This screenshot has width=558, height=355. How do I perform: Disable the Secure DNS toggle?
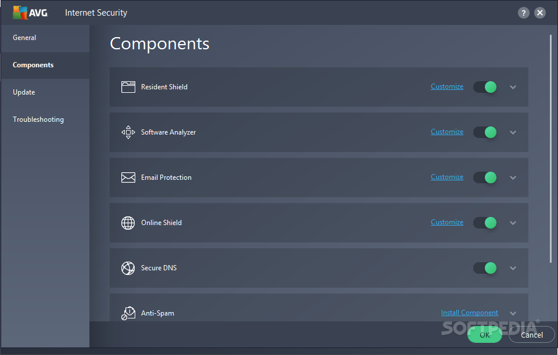[x=485, y=268]
